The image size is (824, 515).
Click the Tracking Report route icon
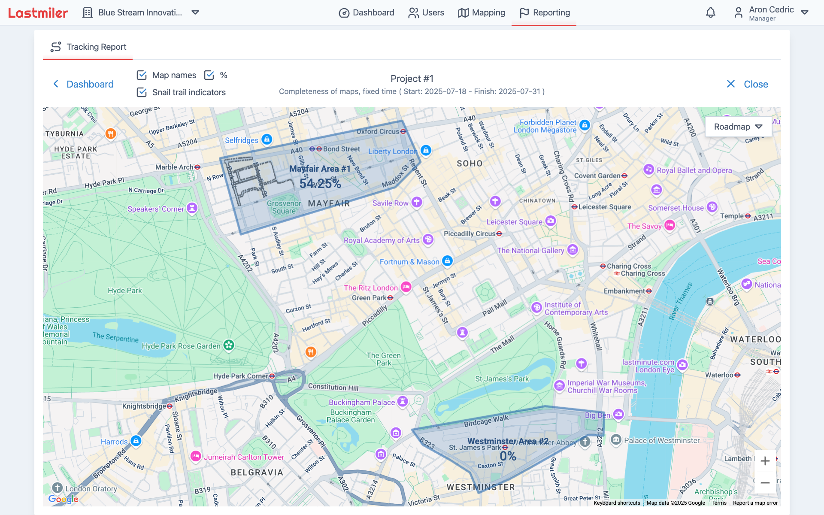pyautogui.click(x=56, y=47)
